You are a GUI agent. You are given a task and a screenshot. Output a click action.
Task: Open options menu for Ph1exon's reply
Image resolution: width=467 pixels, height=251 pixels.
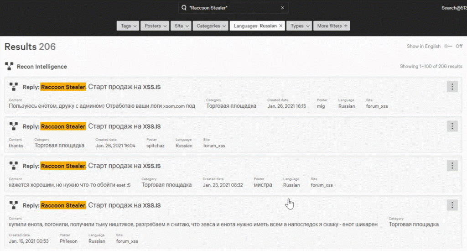(x=452, y=205)
